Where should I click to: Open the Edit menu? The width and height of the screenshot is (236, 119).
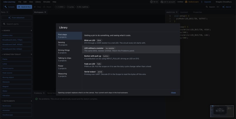point(25,2)
